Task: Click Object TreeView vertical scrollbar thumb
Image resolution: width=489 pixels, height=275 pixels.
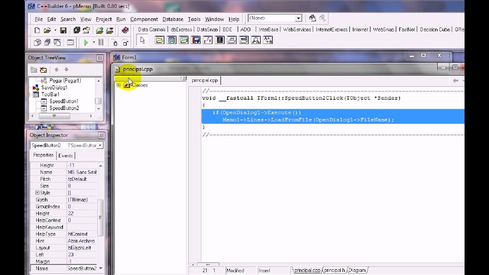Action: pyautogui.click(x=98, y=101)
